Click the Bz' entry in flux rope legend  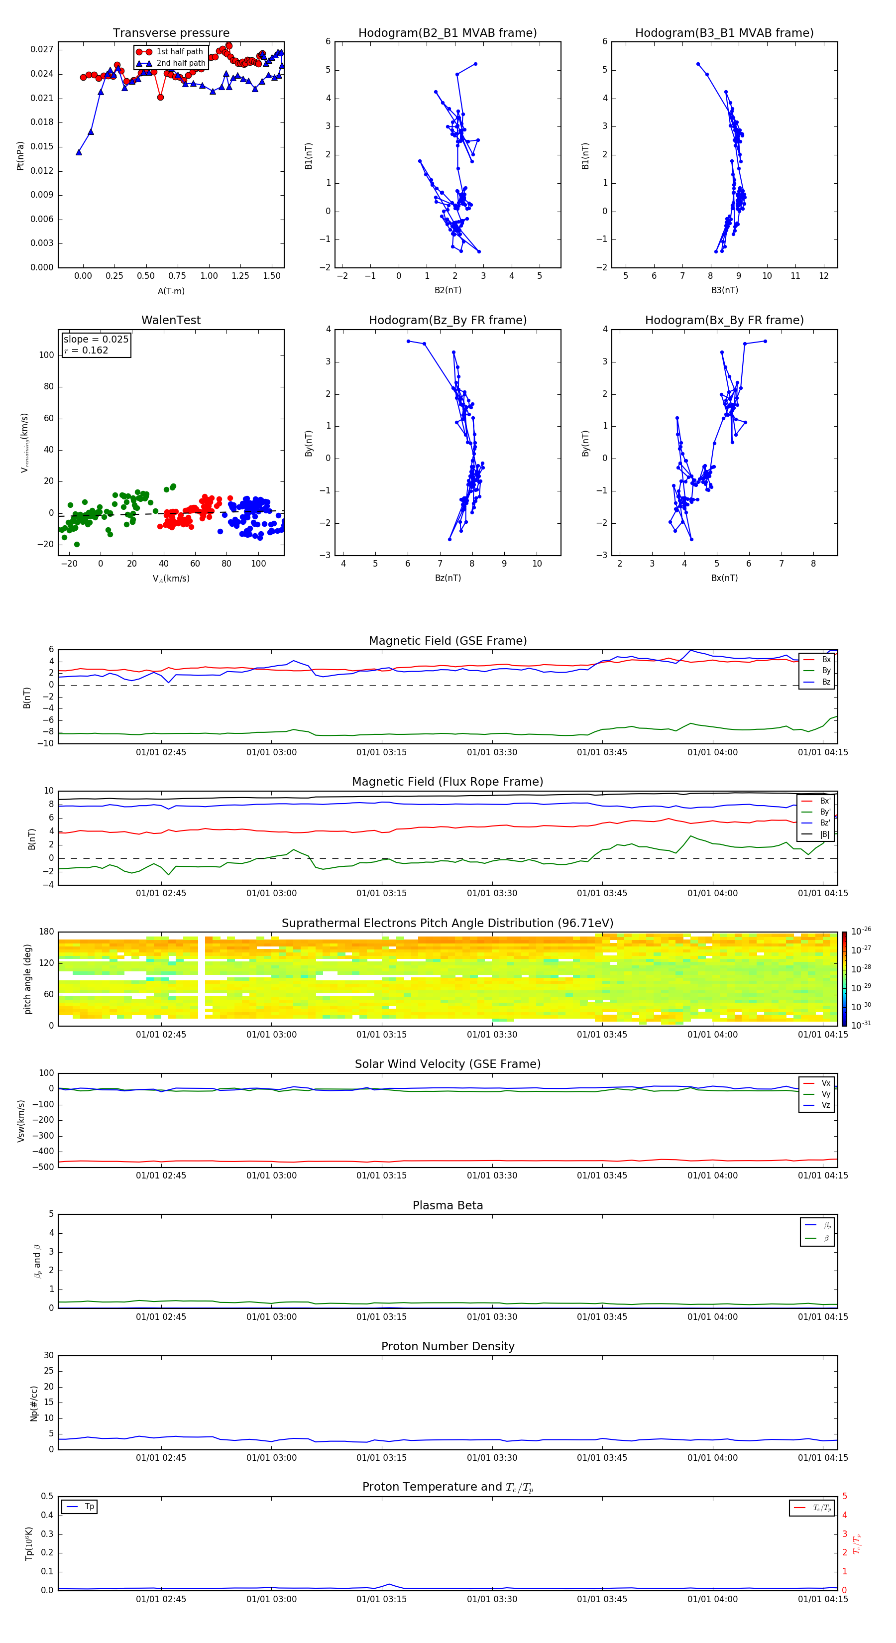click(825, 823)
